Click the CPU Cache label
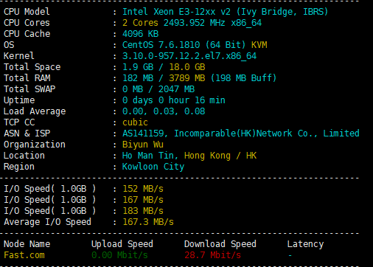The image size is (373, 267). (x=27, y=34)
